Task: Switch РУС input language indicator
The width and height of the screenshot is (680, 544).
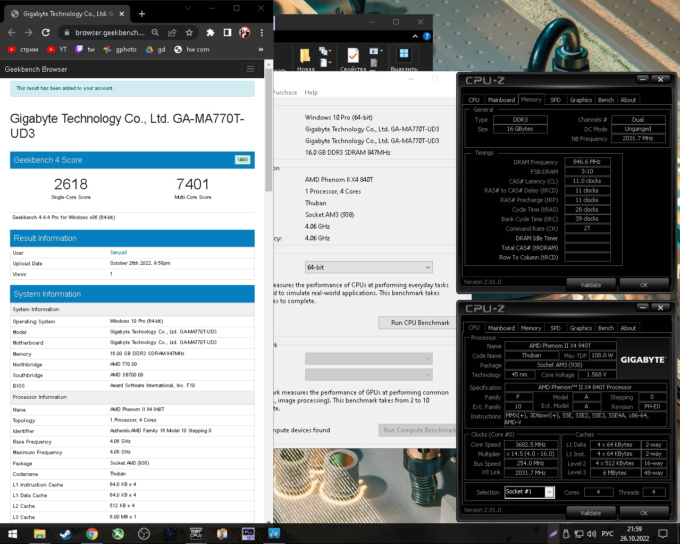Action: 607,534
